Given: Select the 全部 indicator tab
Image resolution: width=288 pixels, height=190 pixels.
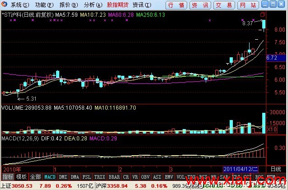Looking at the screenshot, I should coord(35,177).
